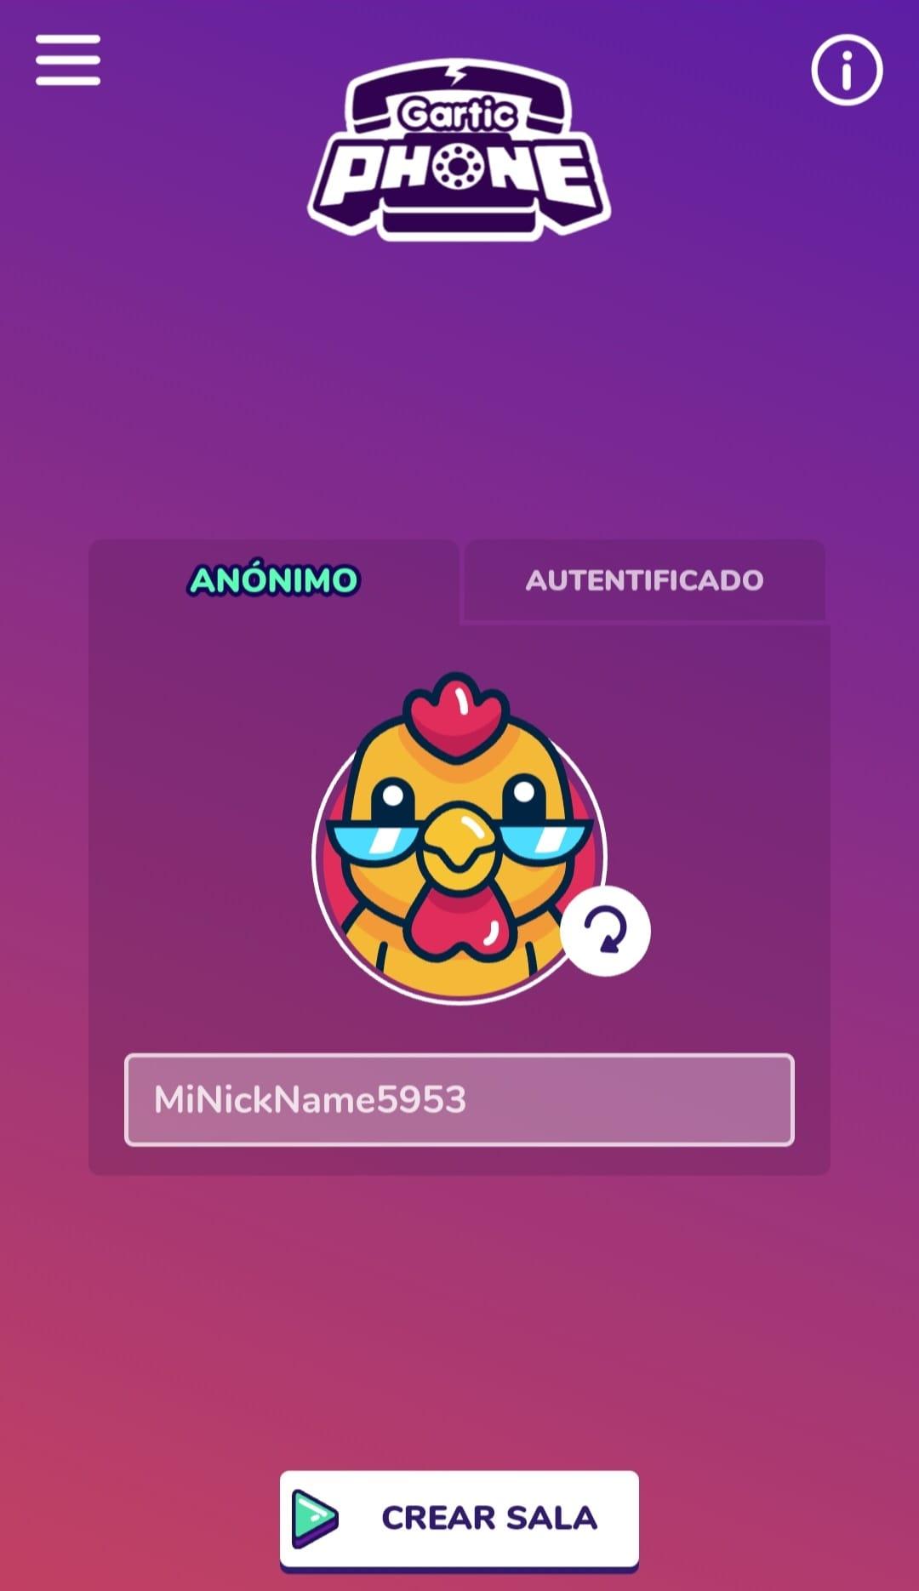Image resolution: width=919 pixels, height=1591 pixels.
Task: Click the rotary dial in Phone logo
Action: point(459,167)
